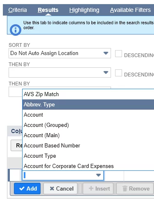The width and height of the screenshot is (154, 200).
Task: Click the X icon on Cancel
Action: coord(52,189)
